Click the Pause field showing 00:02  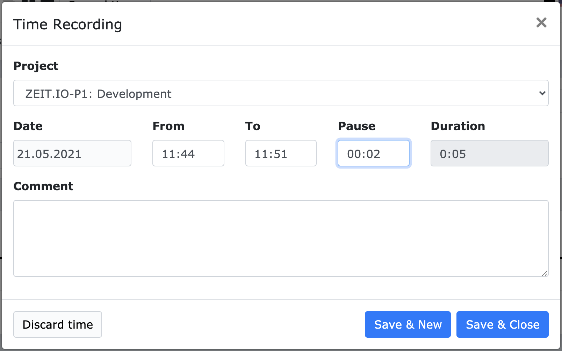click(373, 153)
